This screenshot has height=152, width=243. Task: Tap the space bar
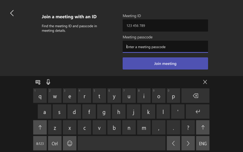(x=121, y=143)
